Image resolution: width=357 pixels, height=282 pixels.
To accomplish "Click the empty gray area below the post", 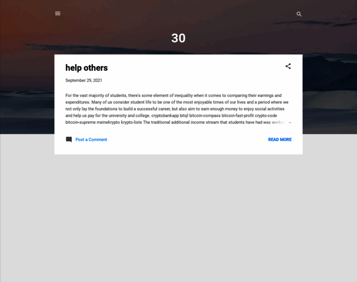I will pyautogui.click(x=178, y=216).
